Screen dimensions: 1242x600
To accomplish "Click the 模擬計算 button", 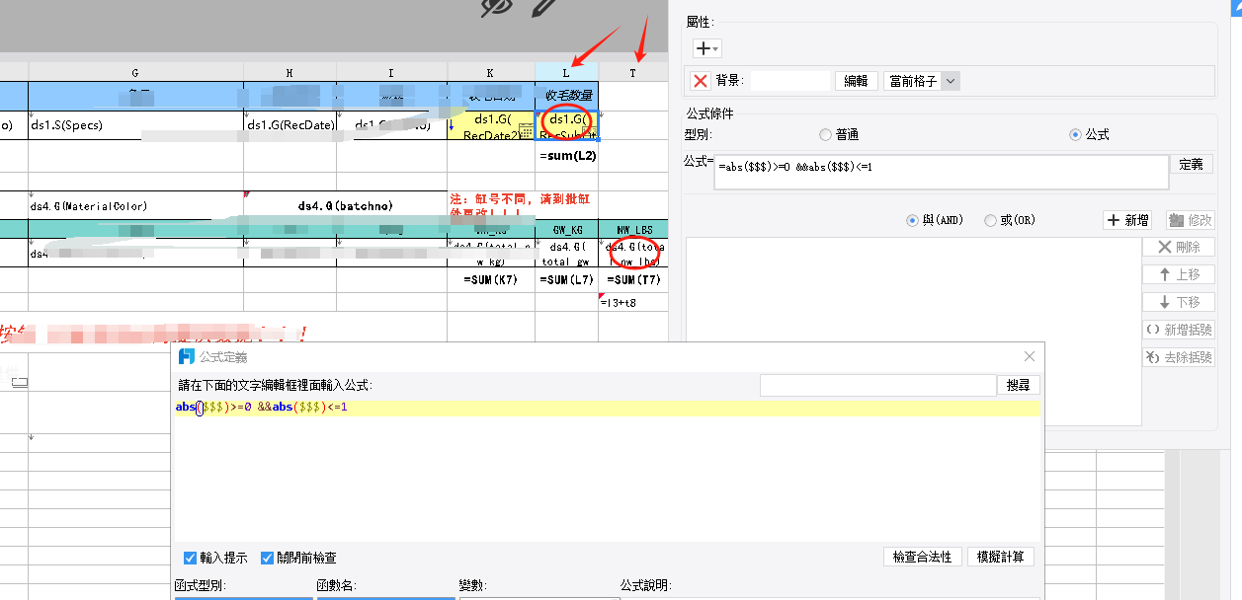I will click(x=1001, y=557).
